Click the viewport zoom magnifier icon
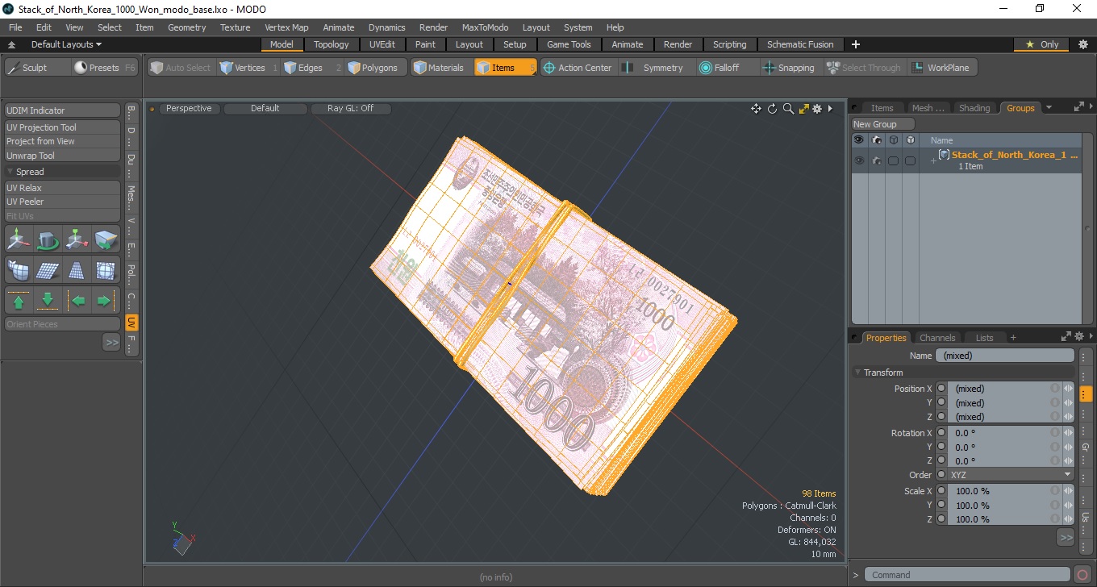Viewport: 1097px width, 587px height. tap(788, 109)
